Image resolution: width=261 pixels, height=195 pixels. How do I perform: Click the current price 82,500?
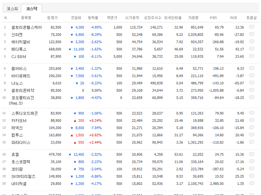[x=56, y=27]
